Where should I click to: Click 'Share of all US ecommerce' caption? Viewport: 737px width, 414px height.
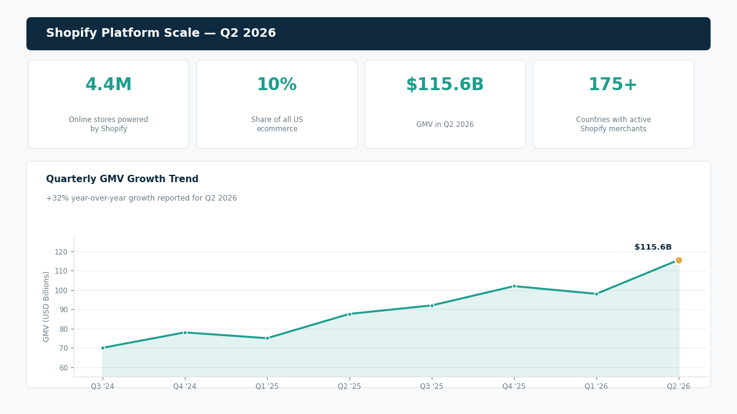pyautogui.click(x=277, y=125)
